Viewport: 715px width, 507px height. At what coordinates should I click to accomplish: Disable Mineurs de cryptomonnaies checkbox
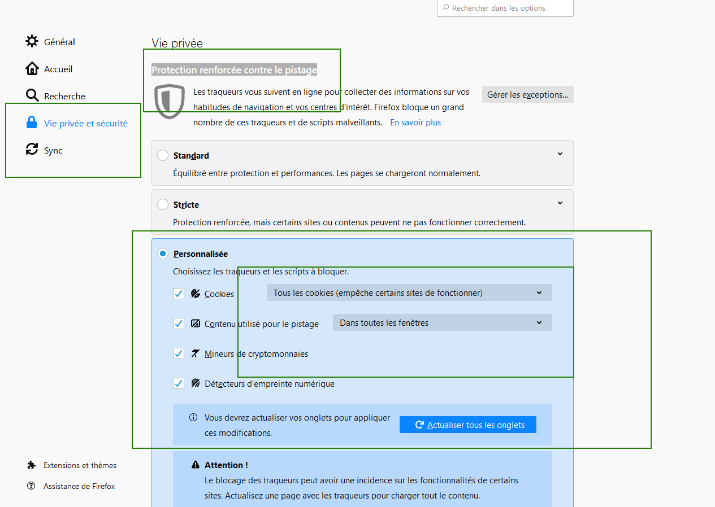pos(179,354)
